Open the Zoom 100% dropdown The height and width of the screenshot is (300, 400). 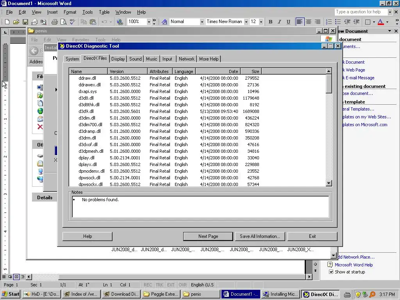[149, 22]
